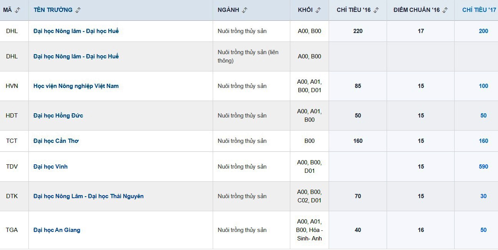The width and height of the screenshot is (498, 250).
Task: Open Đại học Nông Lâm - Đại học Thái Nguyên
Action: [88, 196]
